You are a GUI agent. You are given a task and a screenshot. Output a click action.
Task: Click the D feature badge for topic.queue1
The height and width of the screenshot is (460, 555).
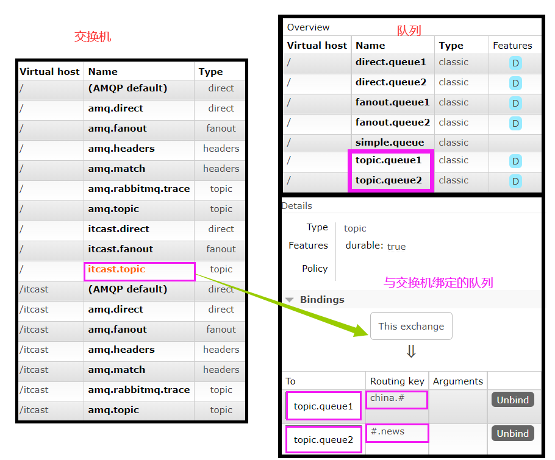[x=515, y=161]
